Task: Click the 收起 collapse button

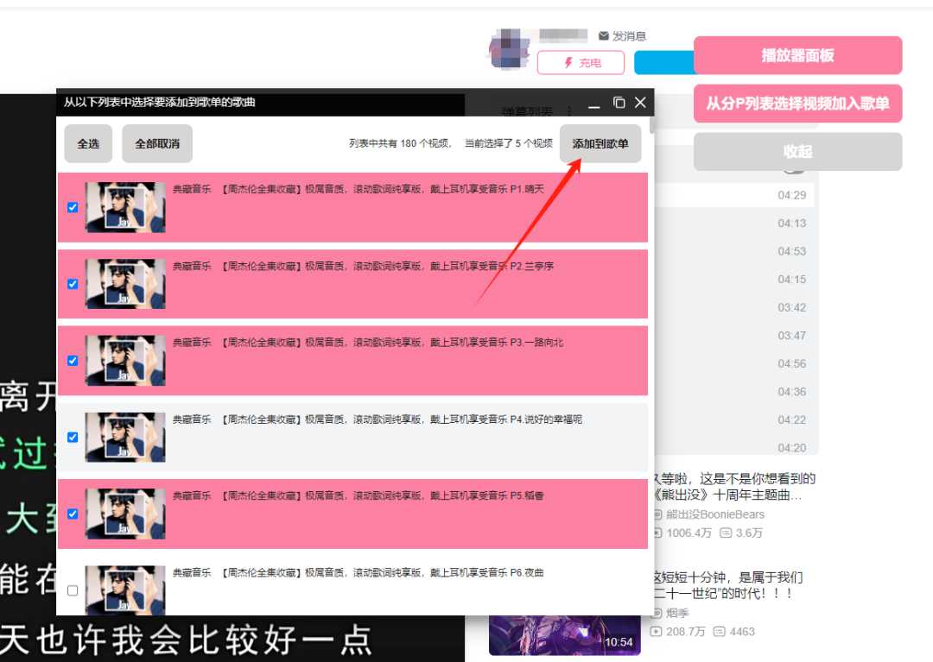Action: click(x=798, y=152)
